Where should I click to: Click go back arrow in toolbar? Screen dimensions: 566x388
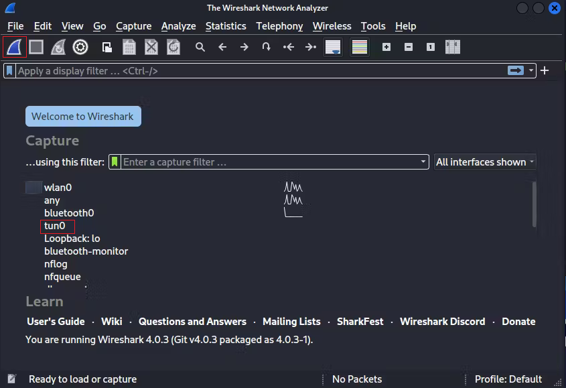tap(222, 47)
